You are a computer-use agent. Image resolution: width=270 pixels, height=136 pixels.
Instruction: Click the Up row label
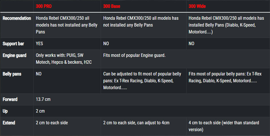pos(5,111)
